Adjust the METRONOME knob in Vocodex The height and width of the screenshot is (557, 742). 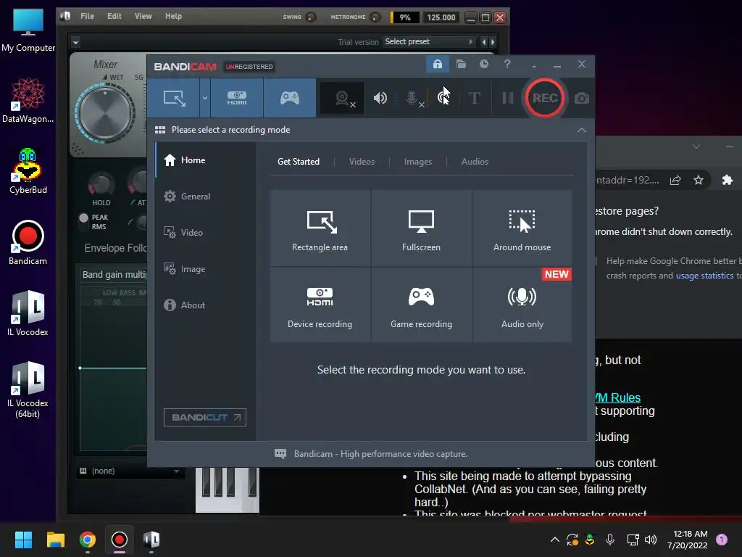point(375,17)
